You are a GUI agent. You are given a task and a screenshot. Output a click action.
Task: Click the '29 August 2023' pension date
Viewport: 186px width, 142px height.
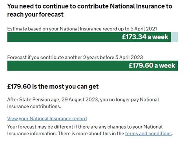[x=80, y=99]
